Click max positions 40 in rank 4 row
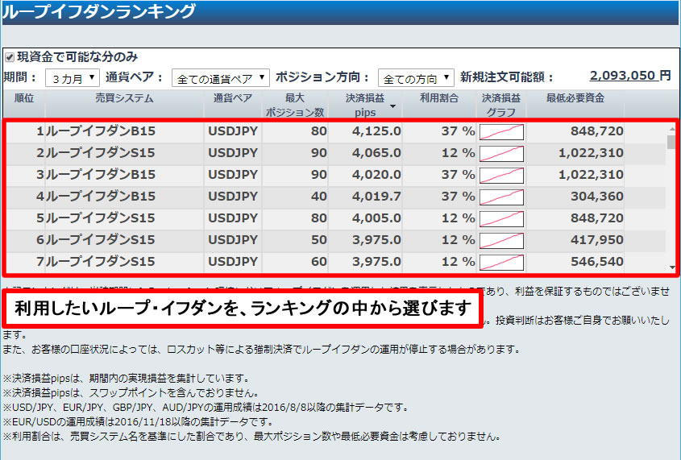The image size is (681, 460). point(318,196)
